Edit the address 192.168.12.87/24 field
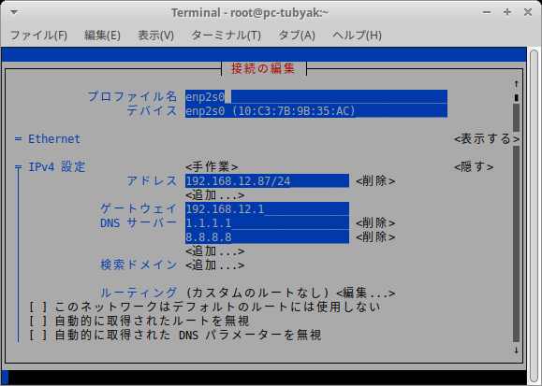The width and height of the screenshot is (542, 386). (x=267, y=181)
